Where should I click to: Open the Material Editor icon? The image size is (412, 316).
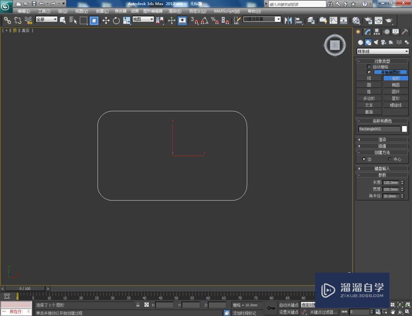(x=356, y=19)
